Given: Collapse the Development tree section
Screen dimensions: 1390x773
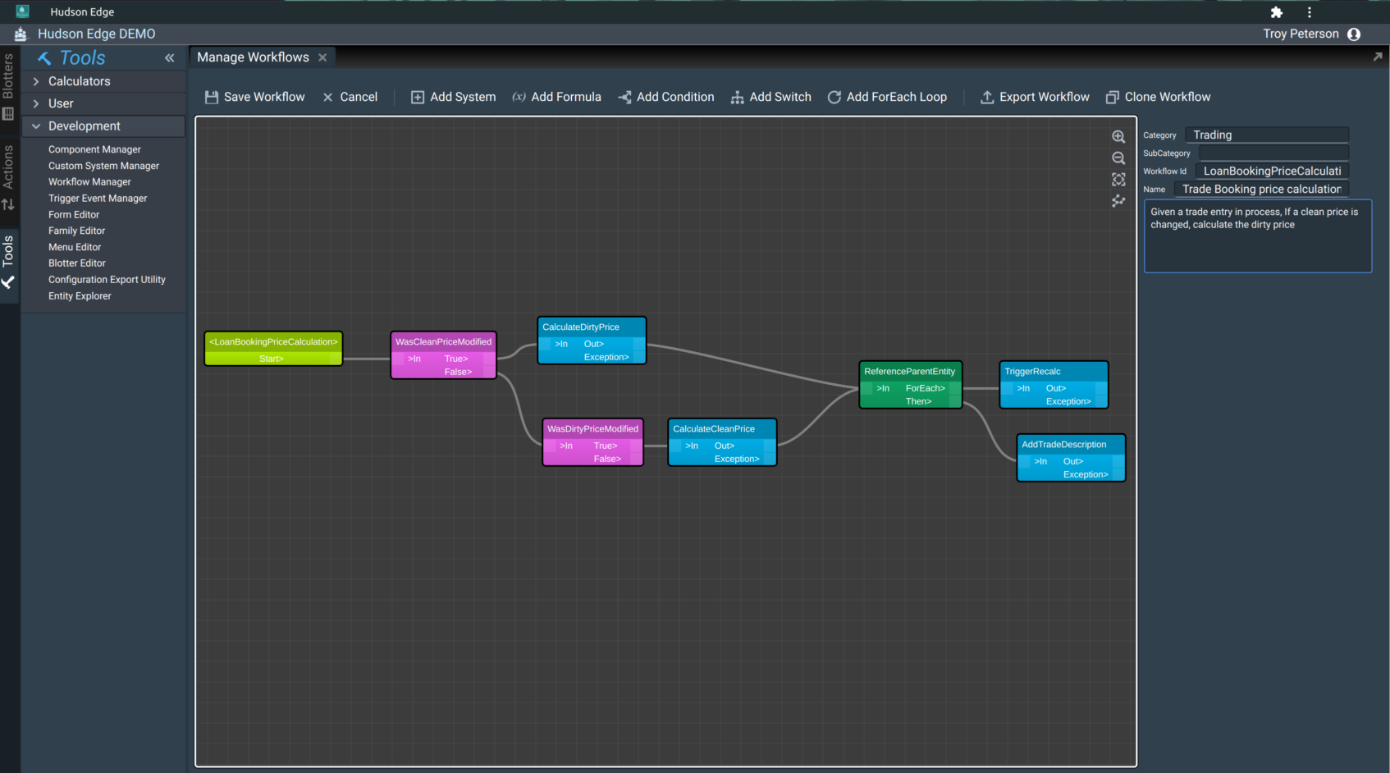Looking at the screenshot, I should [x=36, y=126].
